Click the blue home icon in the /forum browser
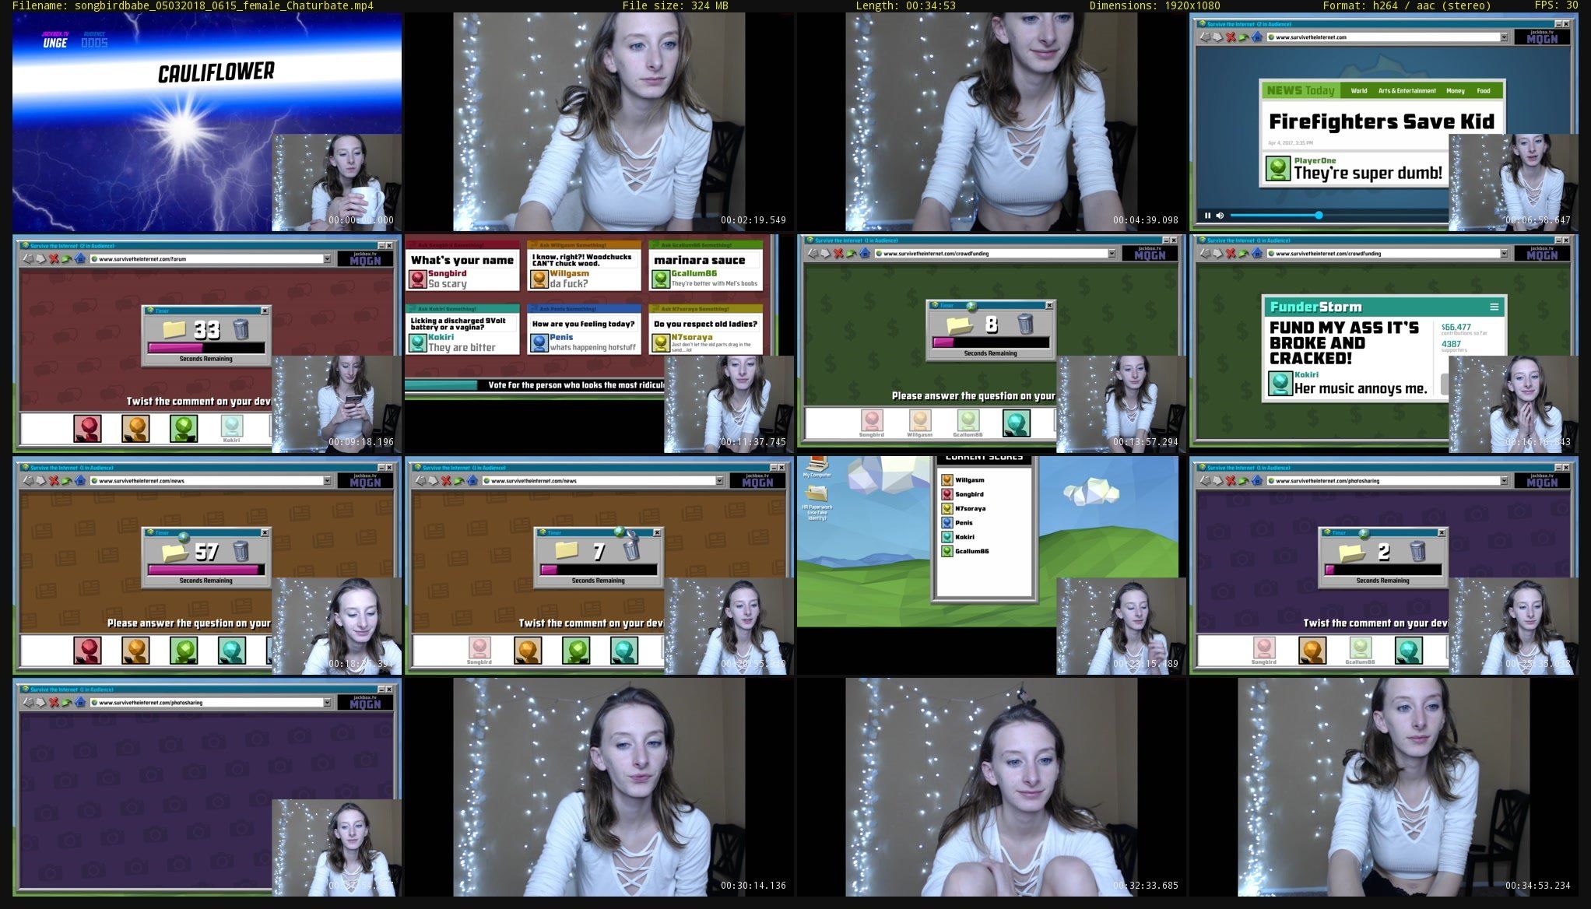Screen dimensions: 1591x909 pyautogui.click(x=79, y=259)
